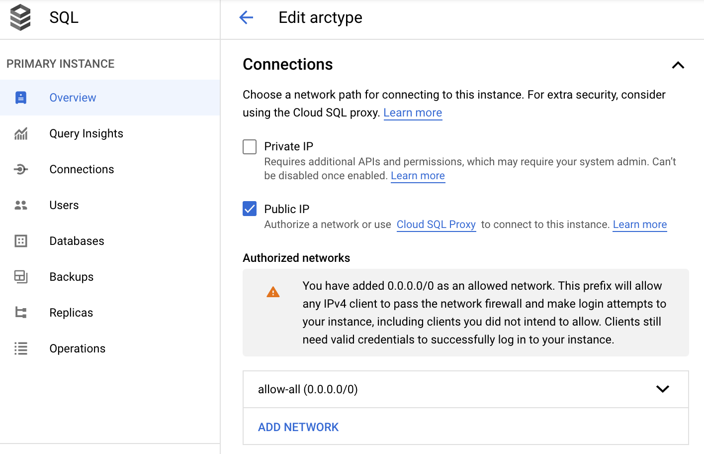Click the Databases grid icon

pyautogui.click(x=21, y=241)
